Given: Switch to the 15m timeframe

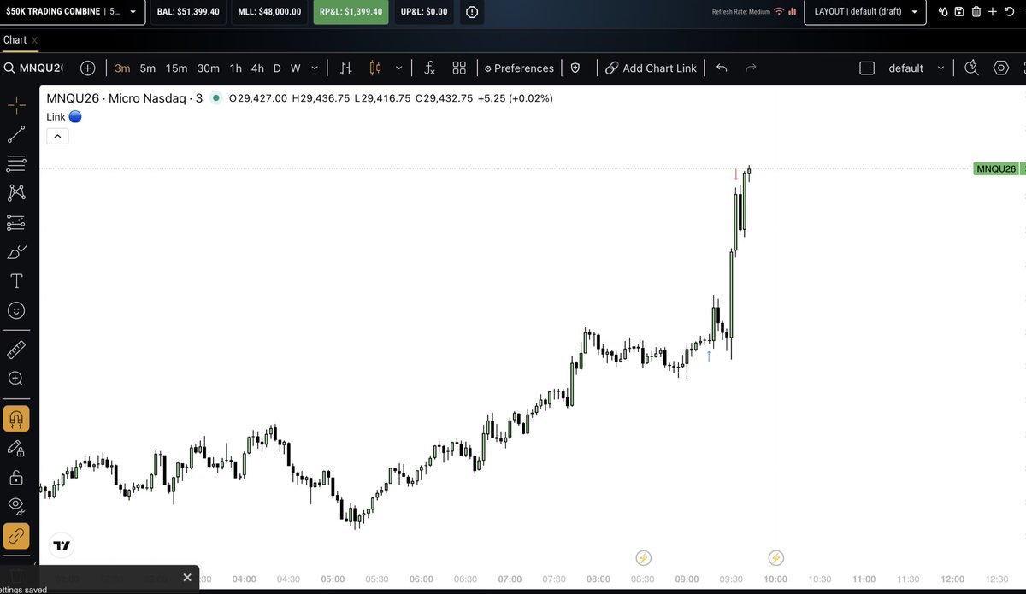Looking at the screenshot, I should pyautogui.click(x=176, y=68).
